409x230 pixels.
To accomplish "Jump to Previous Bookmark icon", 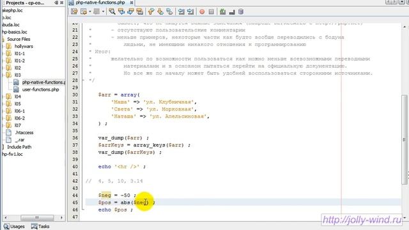I will [151, 11].
